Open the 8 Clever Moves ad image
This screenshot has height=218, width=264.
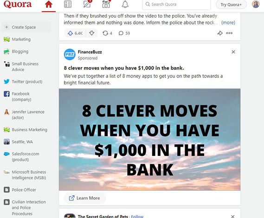point(149,140)
